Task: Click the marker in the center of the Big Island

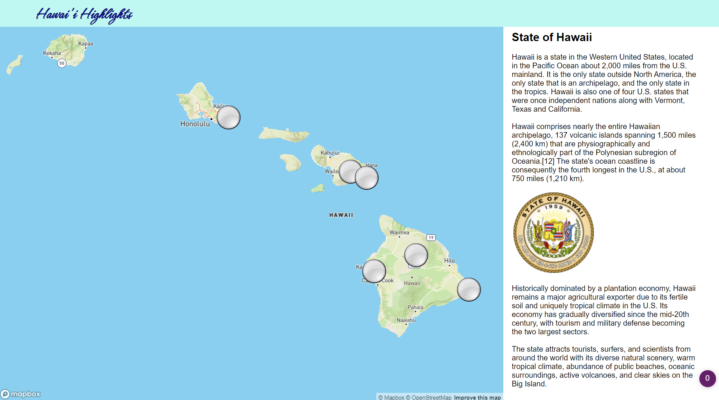Action: click(415, 255)
